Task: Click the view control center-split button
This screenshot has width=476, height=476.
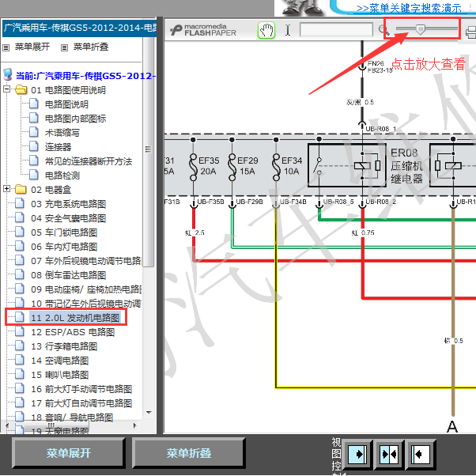Action: [390, 454]
